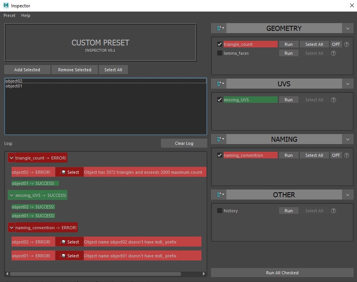This screenshot has width=357, height=282.
Task: Collapse the GEOMETRY section with its chevron
Action: click(x=348, y=28)
